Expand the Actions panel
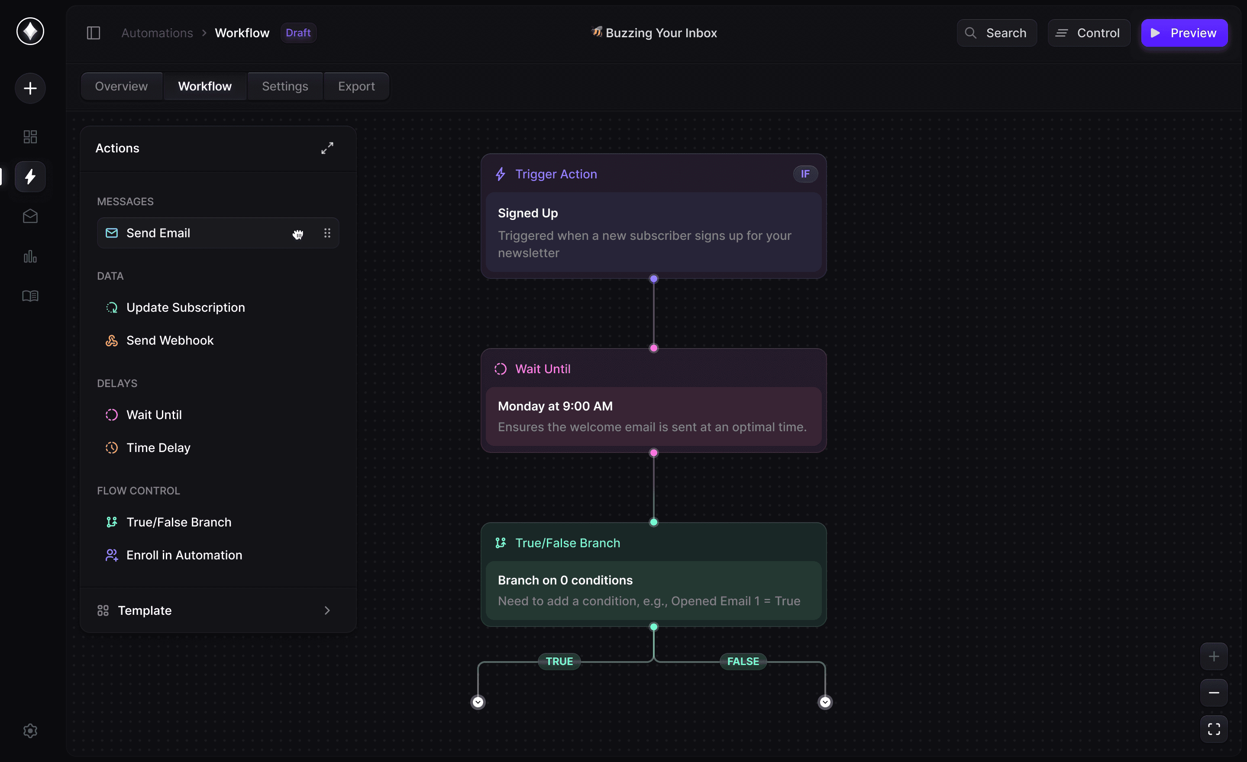Screen dimensions: 1247x762 point(327,148)
